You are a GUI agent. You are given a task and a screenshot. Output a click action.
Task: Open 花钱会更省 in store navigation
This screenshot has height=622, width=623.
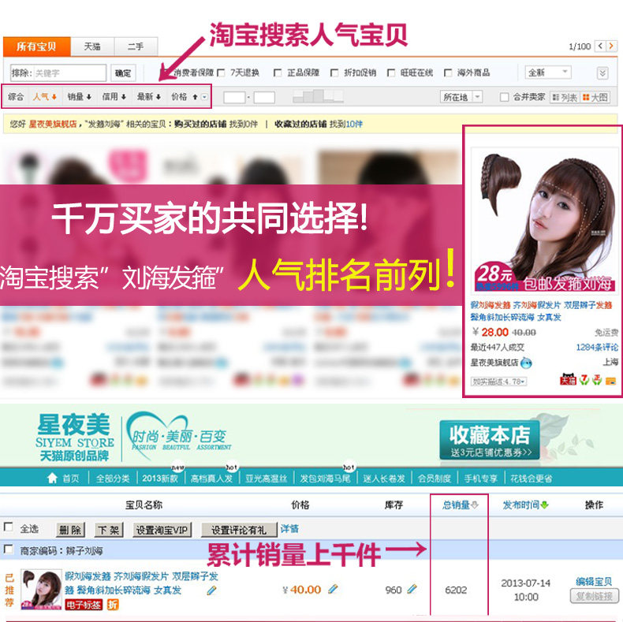click(x=532, y=479)
